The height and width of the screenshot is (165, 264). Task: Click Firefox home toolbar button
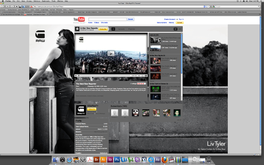pos(17,7)
